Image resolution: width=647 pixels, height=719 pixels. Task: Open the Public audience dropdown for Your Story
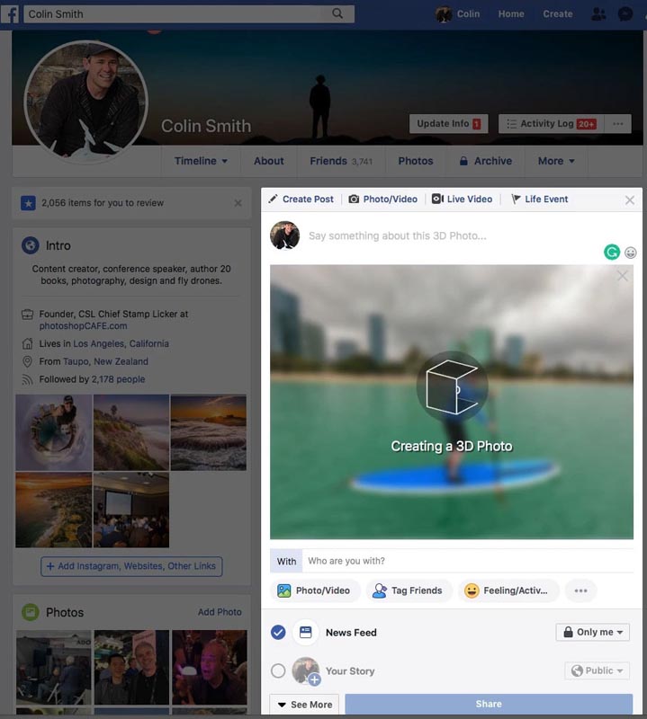coord(597,670)
